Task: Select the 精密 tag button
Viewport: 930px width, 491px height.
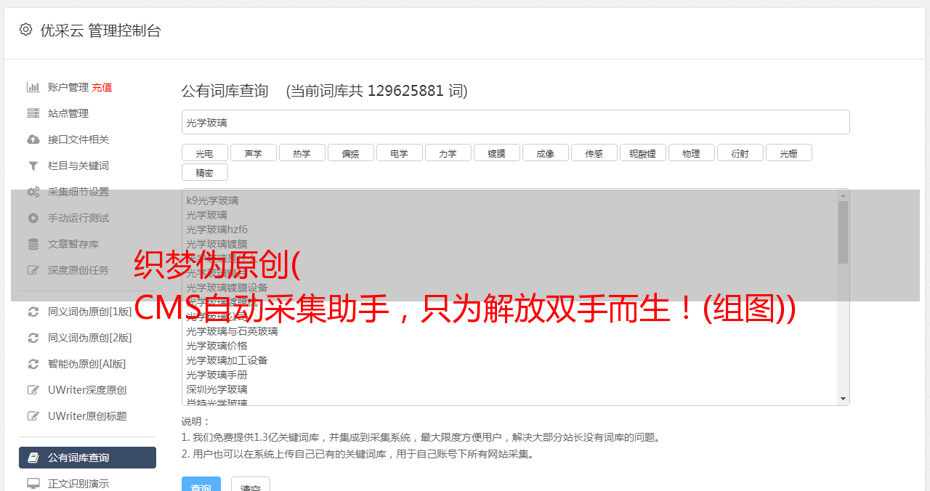Action: pos(204,172)
